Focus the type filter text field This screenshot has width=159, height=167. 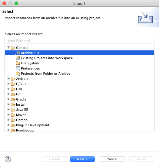pyautogui.click(x=79, y=41)
